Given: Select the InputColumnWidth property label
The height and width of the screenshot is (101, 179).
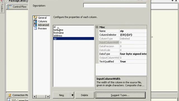Looking at the screenshot, I should coord(109,42).
